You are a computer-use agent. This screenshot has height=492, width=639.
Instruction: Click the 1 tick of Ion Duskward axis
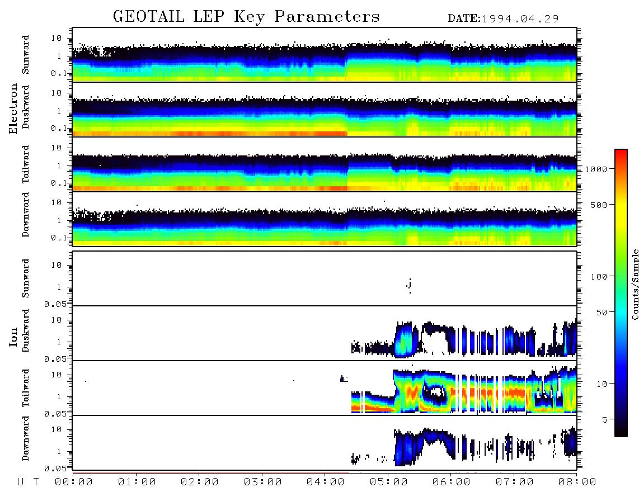point(59,342)
